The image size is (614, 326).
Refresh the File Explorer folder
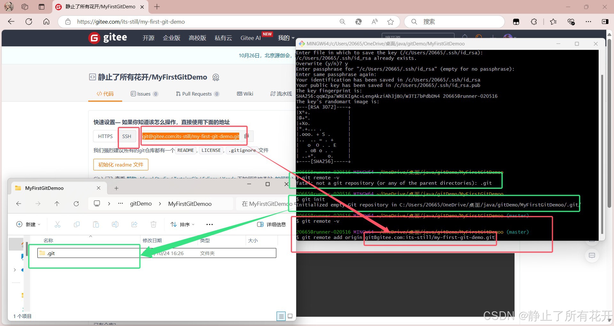pos(76,204)
